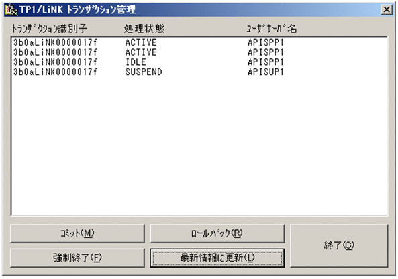Click the TP1/LiNK application icon in title bar
The width and height of the screenshot is (398, 279).
tap(11, 10)
